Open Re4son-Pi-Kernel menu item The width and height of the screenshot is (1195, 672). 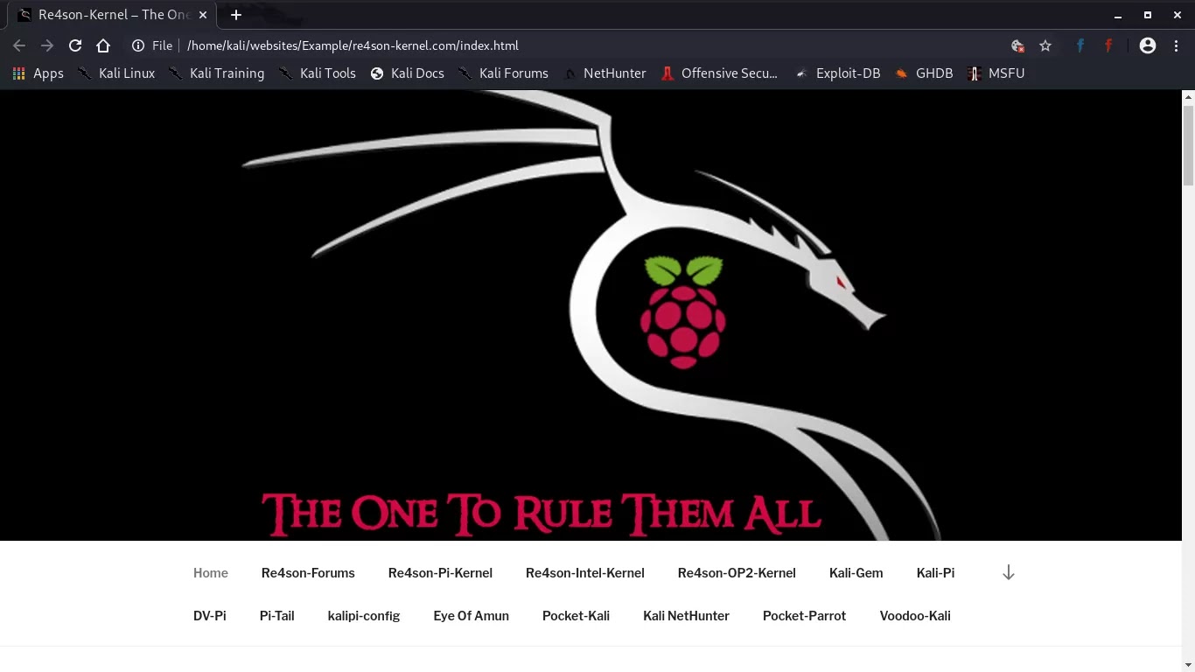(x=440, y=573)
